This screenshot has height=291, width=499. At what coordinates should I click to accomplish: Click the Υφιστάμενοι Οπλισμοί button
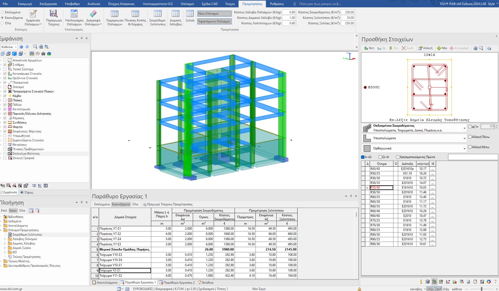pos(214,21)
